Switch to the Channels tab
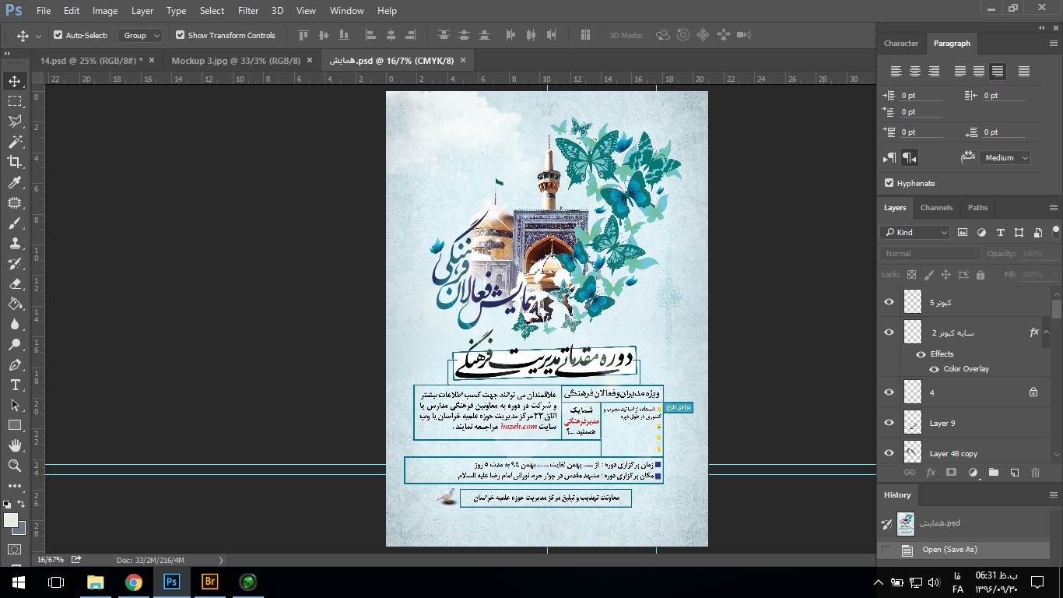This screenshot has height=598, width=1063. tap(936, 208)
